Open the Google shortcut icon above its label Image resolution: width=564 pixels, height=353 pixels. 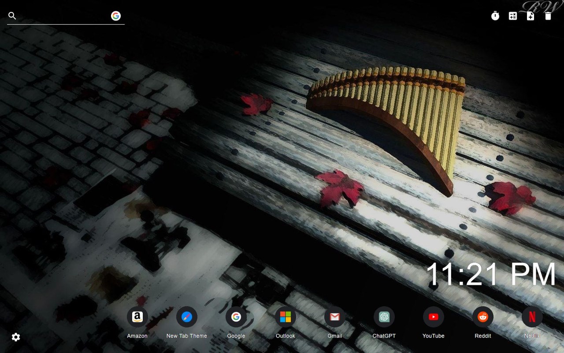(x=236, y=316)
